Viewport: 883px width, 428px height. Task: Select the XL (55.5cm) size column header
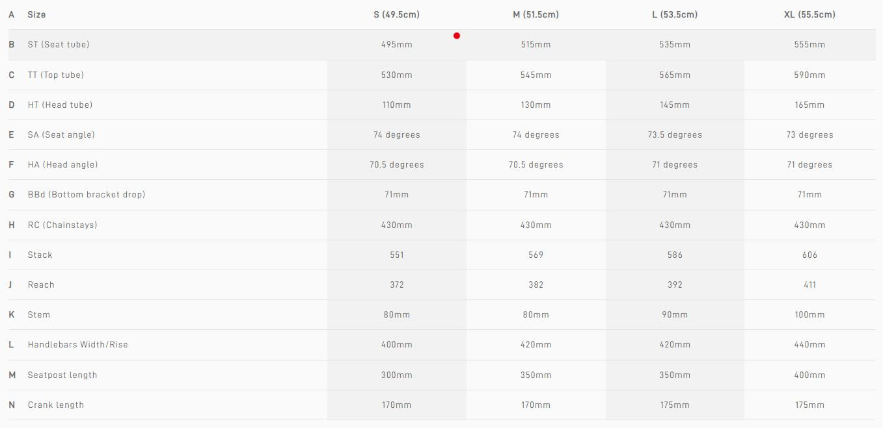[x=809, y=14]
